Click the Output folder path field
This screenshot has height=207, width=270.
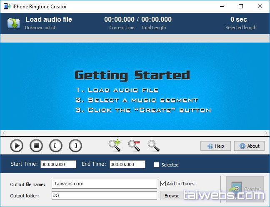[104, 195]
